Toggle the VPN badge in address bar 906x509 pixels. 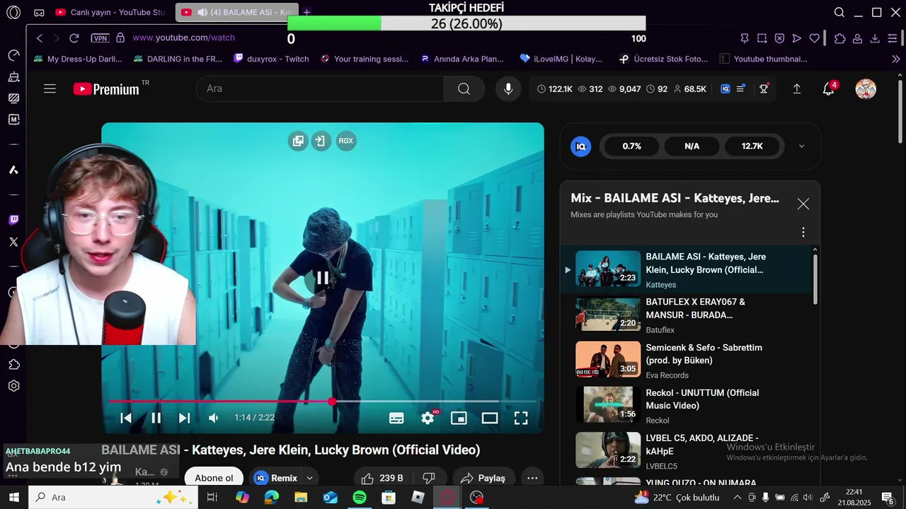pyautogui.click(x=101, y=38)
